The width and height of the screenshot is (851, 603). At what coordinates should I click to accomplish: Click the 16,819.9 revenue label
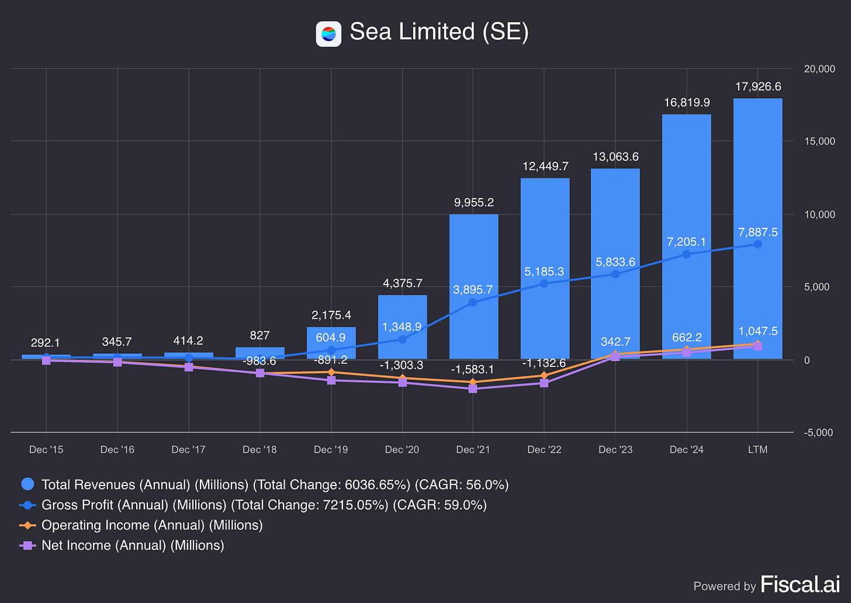point(687,103)
